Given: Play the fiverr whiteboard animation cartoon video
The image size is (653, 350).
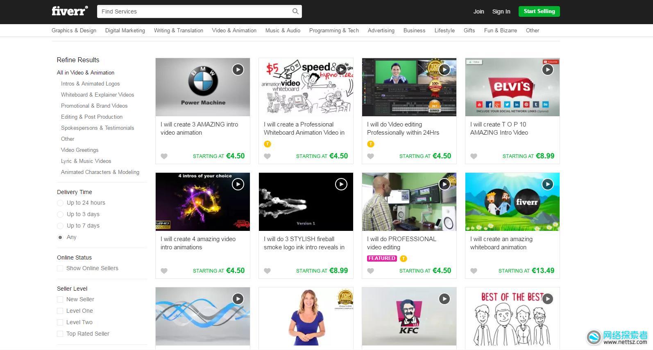Looking at the screenshot, I should click(x=548, y=184).
